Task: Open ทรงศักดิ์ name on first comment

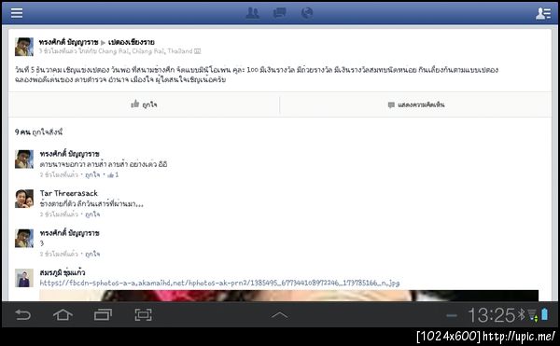Action: click(x=69, y=154)
